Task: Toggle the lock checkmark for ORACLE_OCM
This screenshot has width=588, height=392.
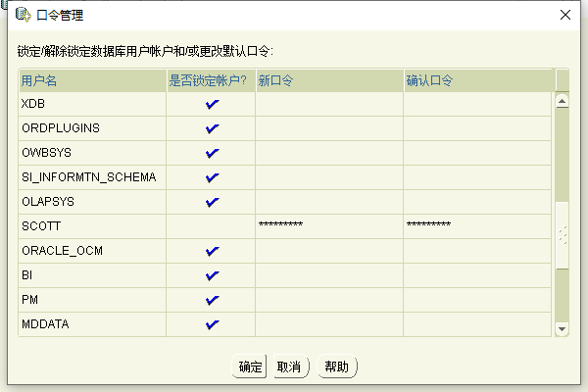Action: tap(212, 251)
